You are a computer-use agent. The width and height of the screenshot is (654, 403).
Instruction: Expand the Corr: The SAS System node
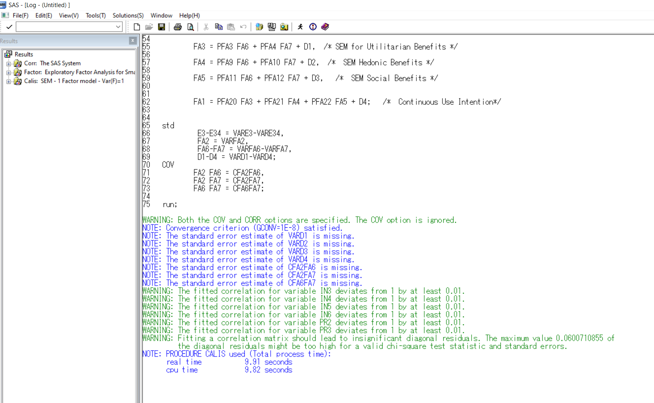click(8, 63)
